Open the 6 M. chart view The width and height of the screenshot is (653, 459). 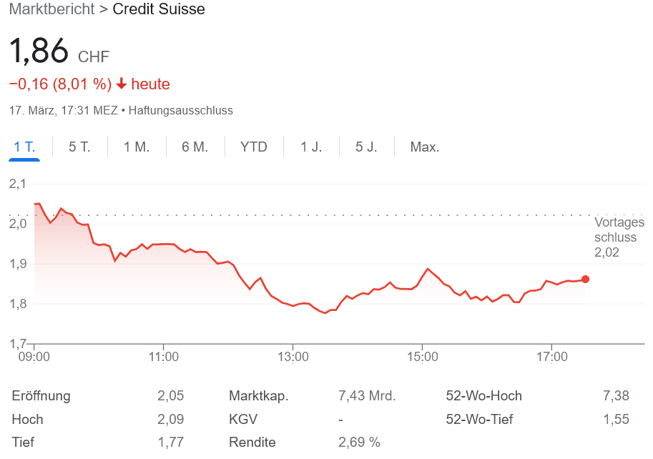195,147
